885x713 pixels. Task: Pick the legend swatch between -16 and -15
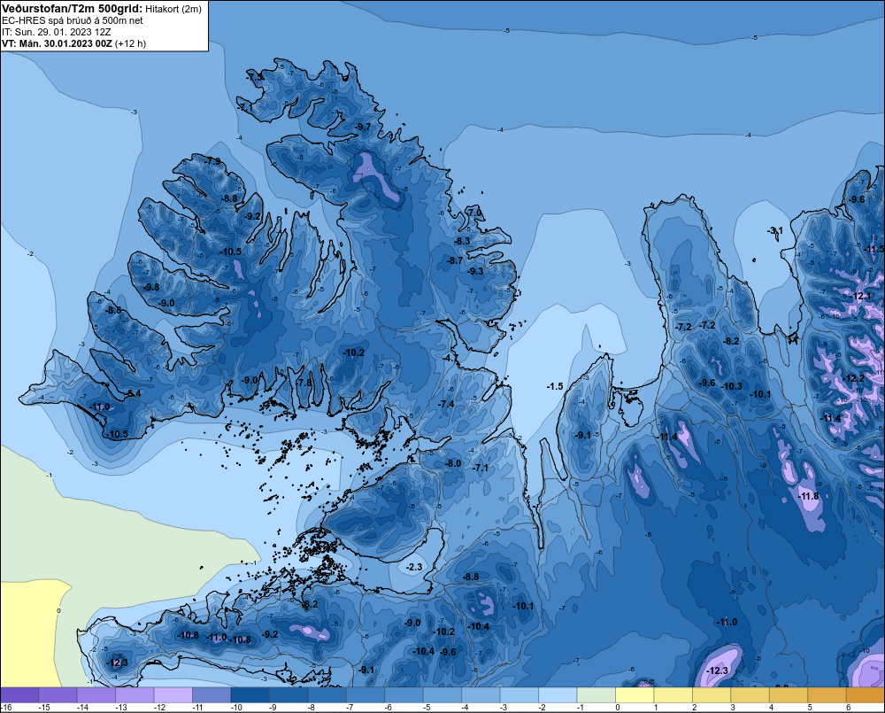(x=19, y=695)
